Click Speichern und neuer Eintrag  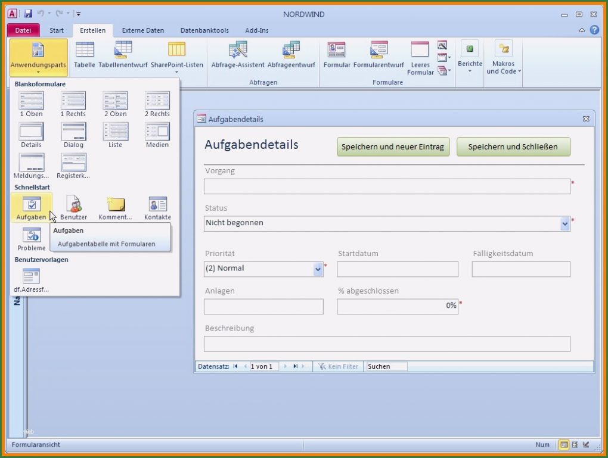393,147
